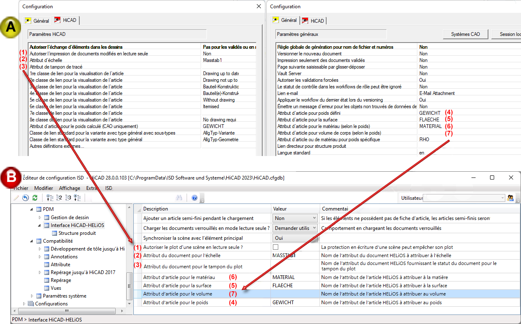Image resolution: width=521 pixels, height=324 pixels.
Task: Click Autoriser les validations forcées row
Action: [398, 80]
